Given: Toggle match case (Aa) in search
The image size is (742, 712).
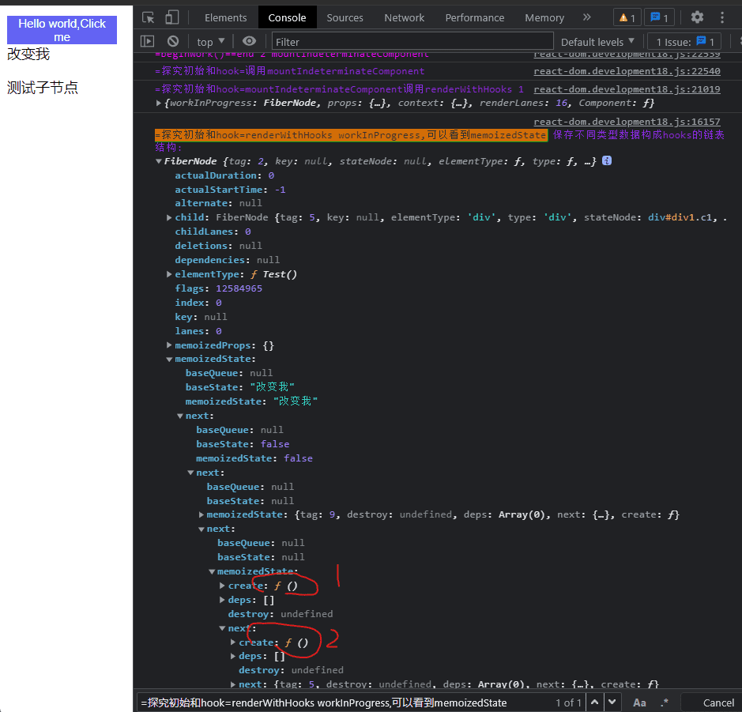Looking at the screenshot, I should click(x=639, y=703).
